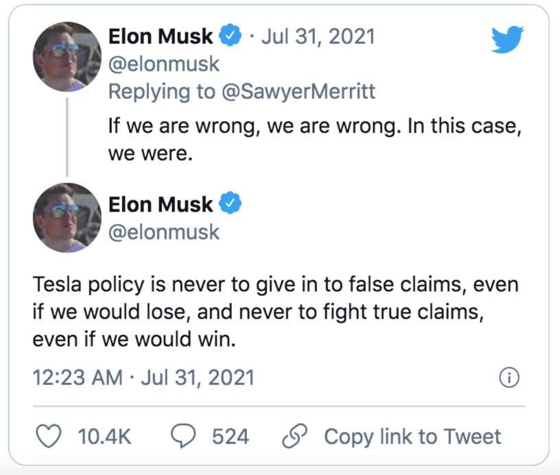Screen dimensions: 560x475
Task: Open the info circle icon
Action: [x=510, y=377]
